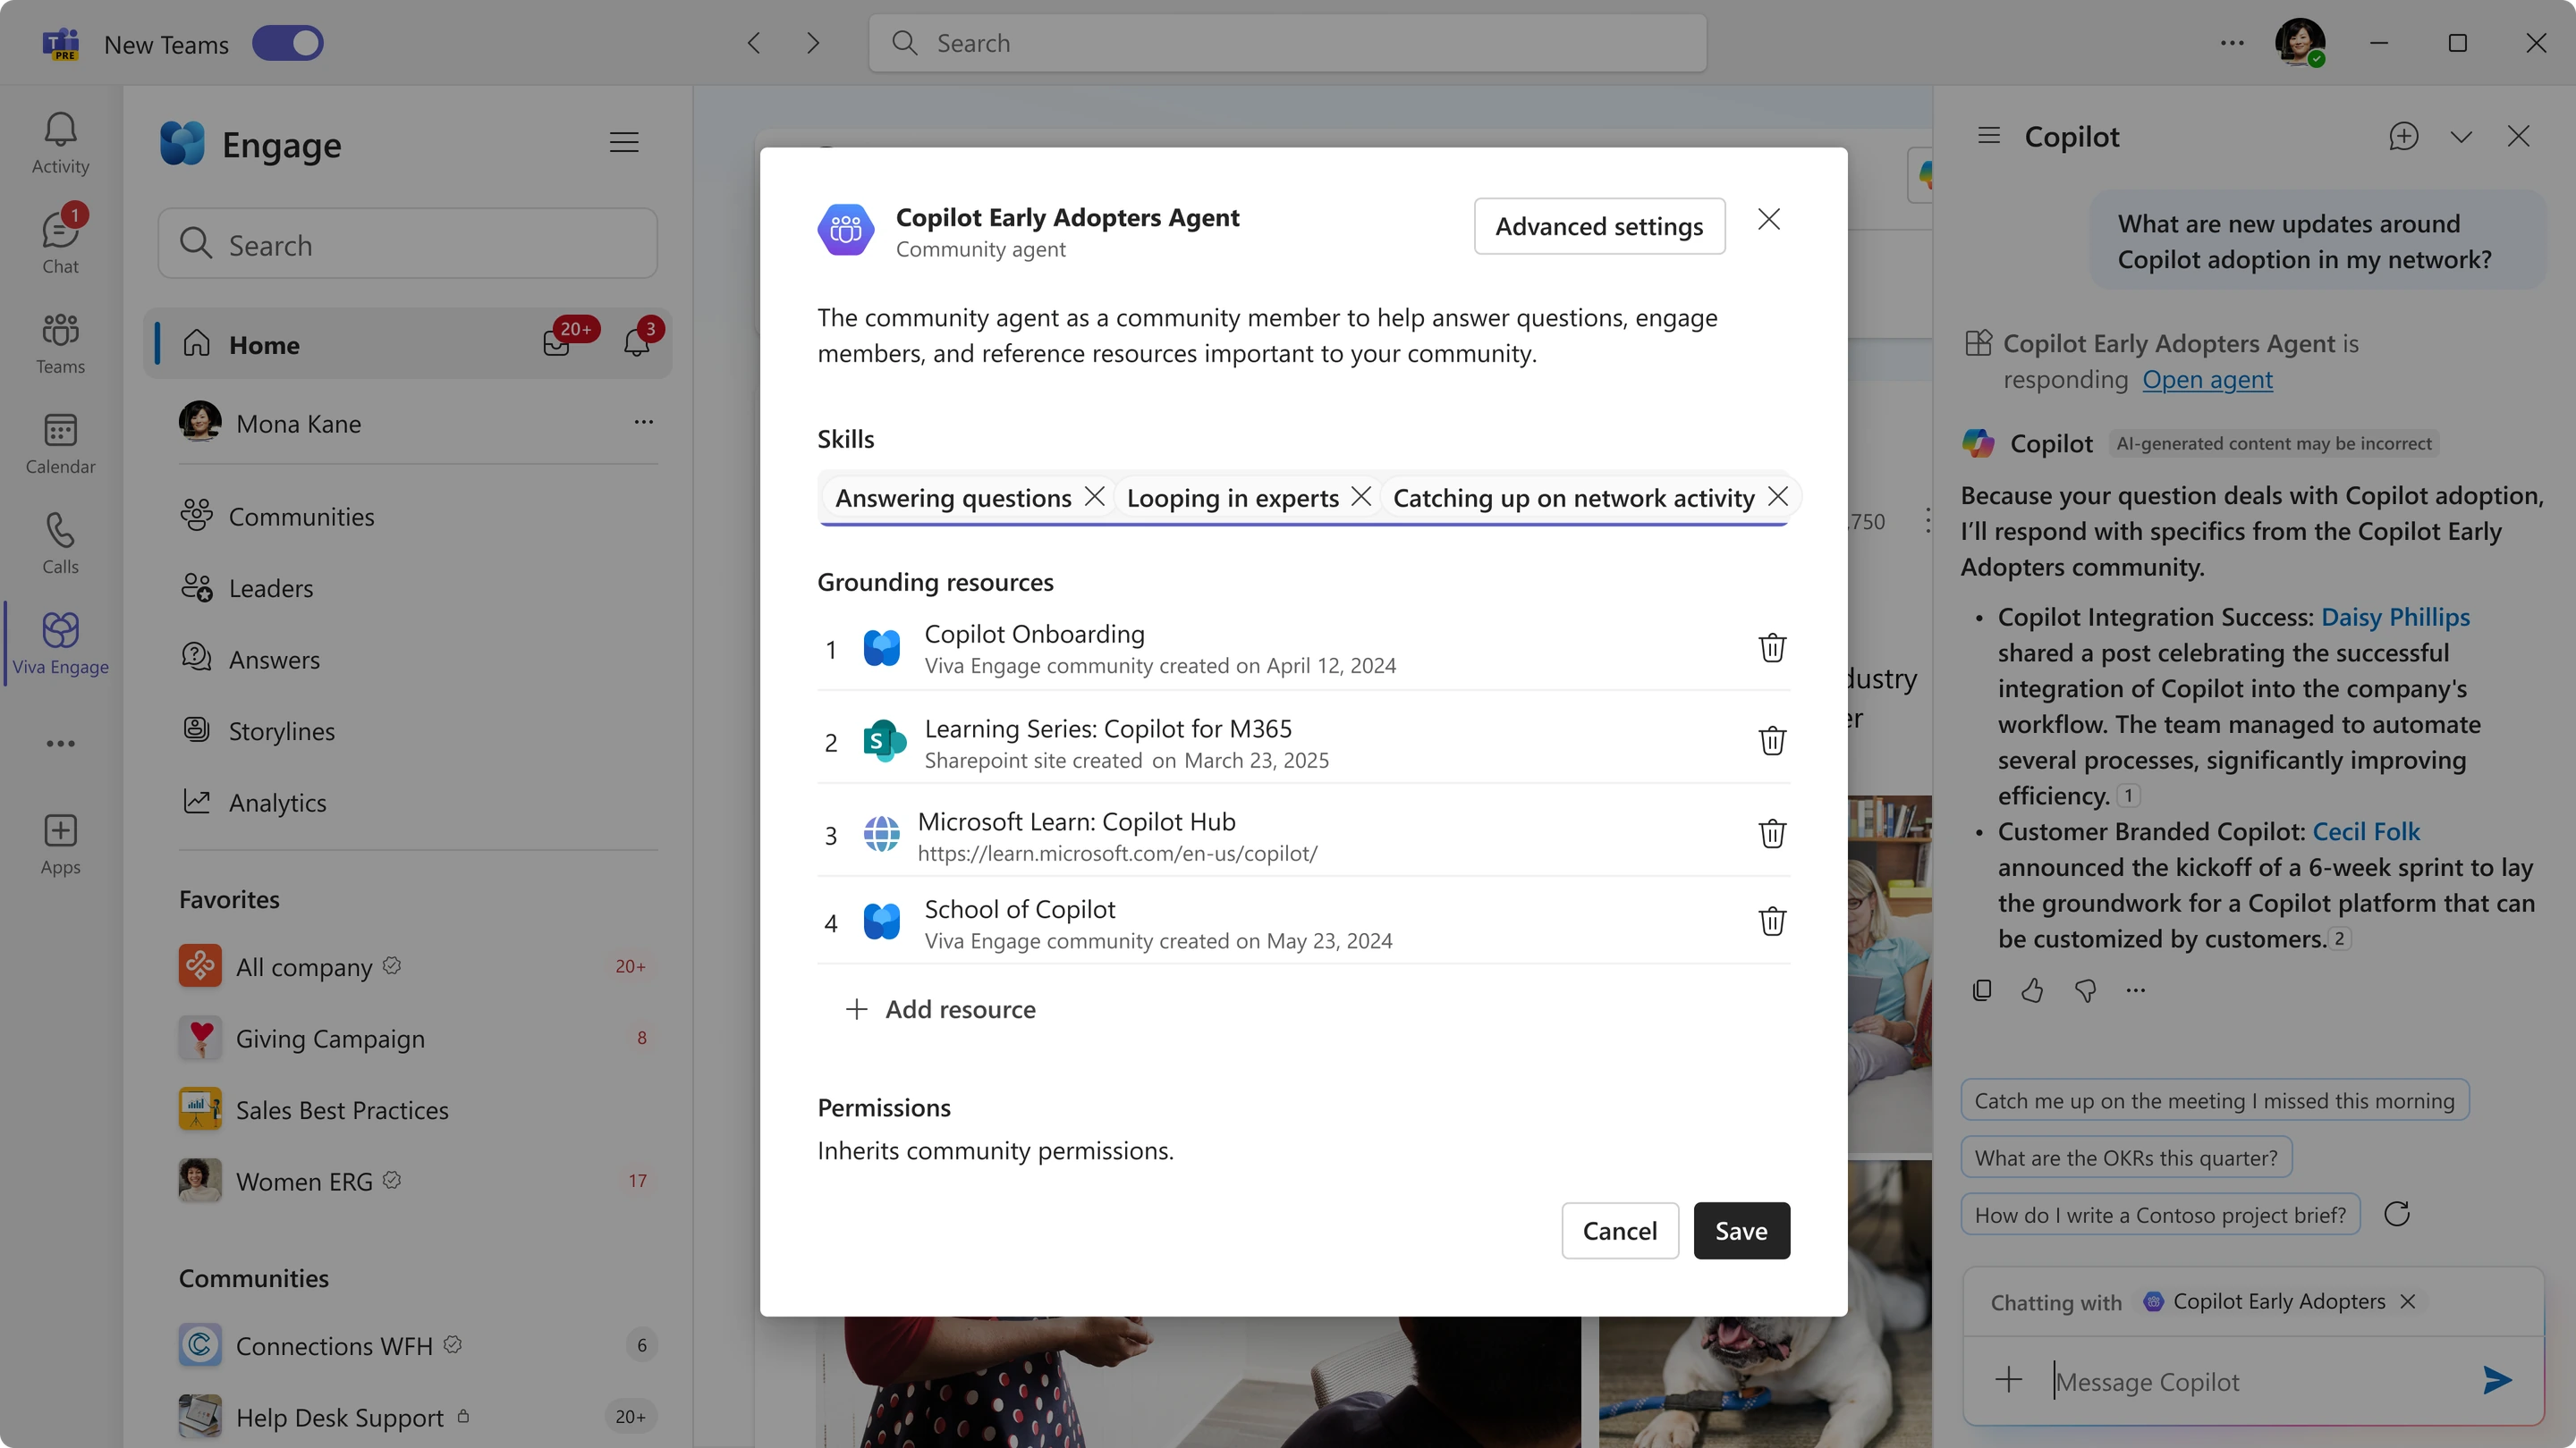Open more apps ellipsis in left rail
Screen dimensions: 2576x1448
tap(60, 744)
